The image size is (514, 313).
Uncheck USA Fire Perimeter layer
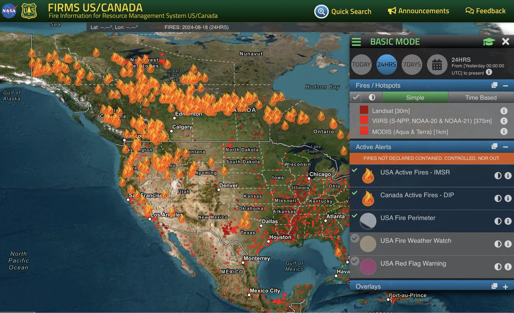tap(354, 216)
